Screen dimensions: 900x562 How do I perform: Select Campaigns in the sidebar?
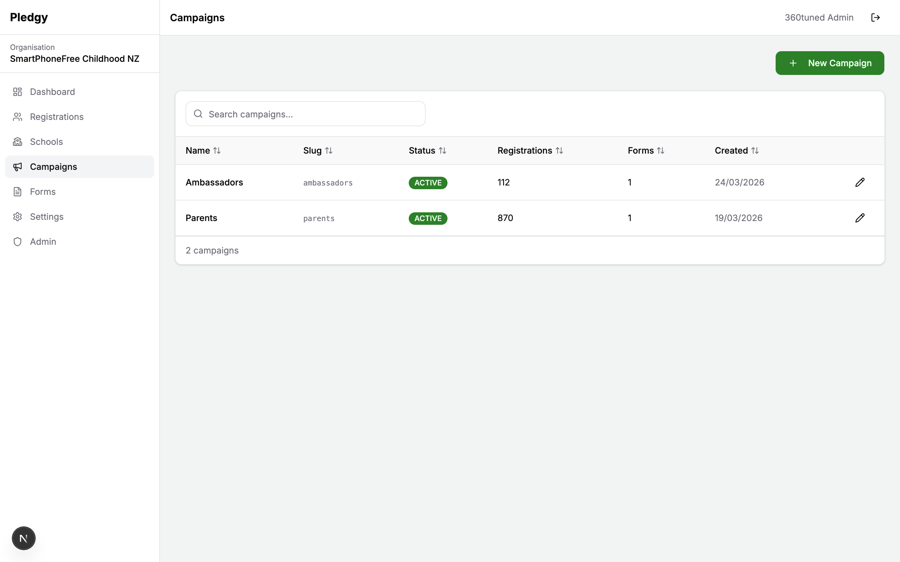[80, 166]
